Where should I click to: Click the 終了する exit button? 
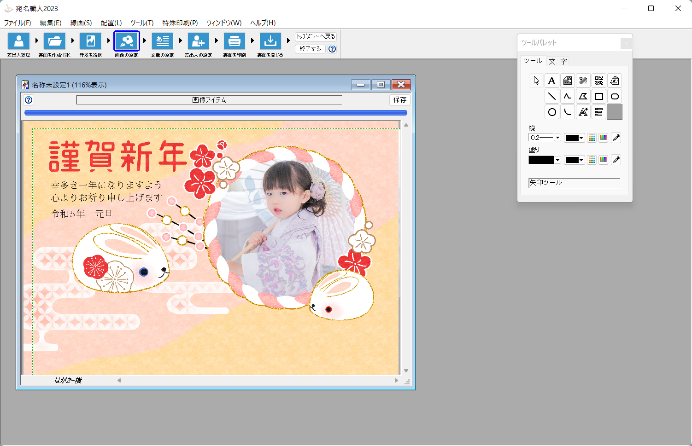[x=310, y=49]
